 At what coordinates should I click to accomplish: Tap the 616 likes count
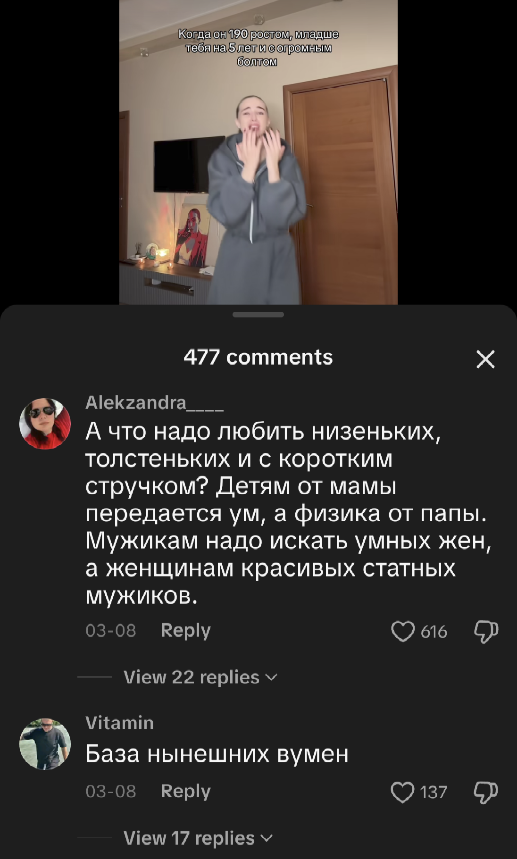[x=434, y=632]
